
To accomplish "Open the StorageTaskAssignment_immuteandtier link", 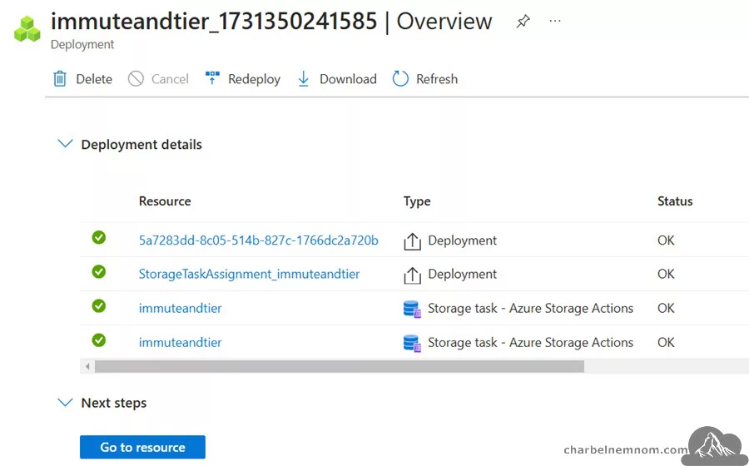I will (x=250, y=274).
